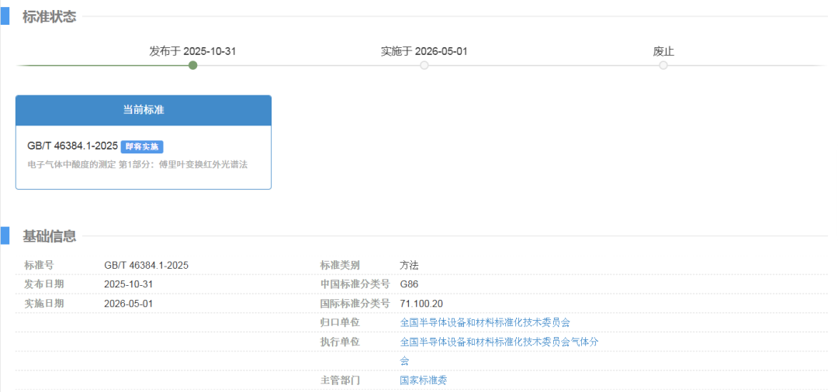The width and height of the screenshot is (838, 392).
Task: Click the green published-date timeline dot
Action: click(192, 65)
